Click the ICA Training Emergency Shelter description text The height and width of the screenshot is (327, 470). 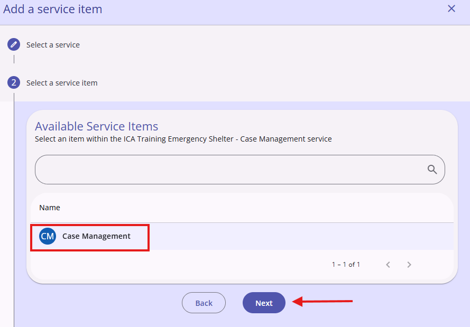coord(183,139)
